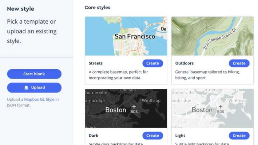Image resolution: width=258 pixels, height=145 pixels.
Task: Click the Core styles section heading
Action: click(x=97, y=7)
